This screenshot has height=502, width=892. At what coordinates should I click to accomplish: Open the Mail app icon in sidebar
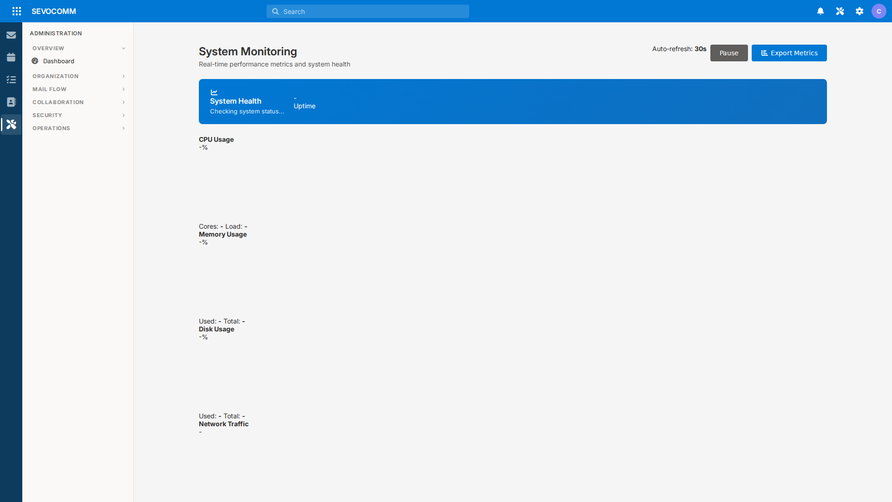click(11, 35)
